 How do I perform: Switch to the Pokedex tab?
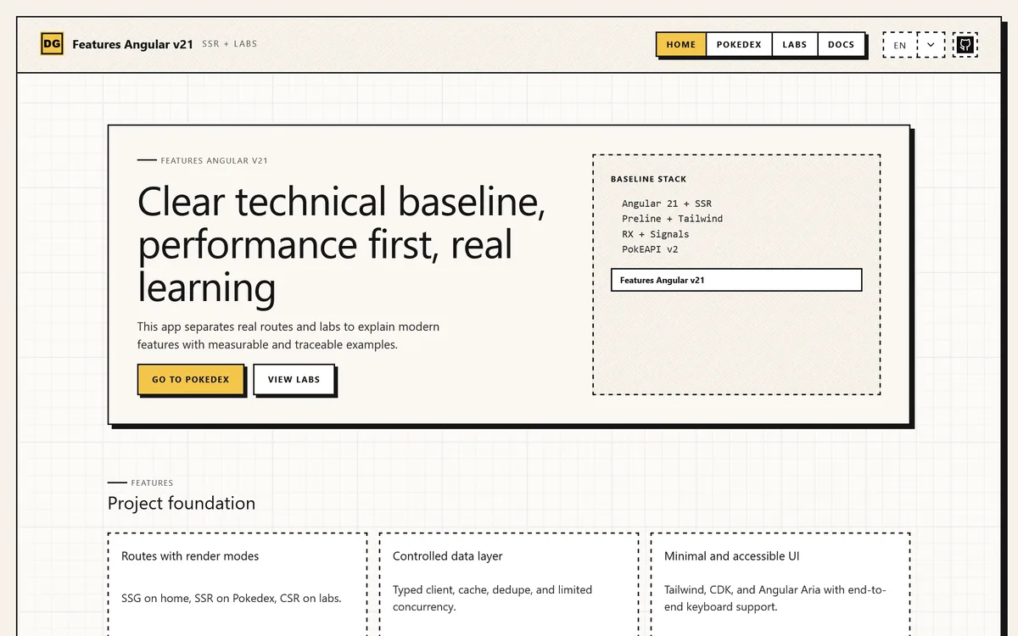pos(739,45)
